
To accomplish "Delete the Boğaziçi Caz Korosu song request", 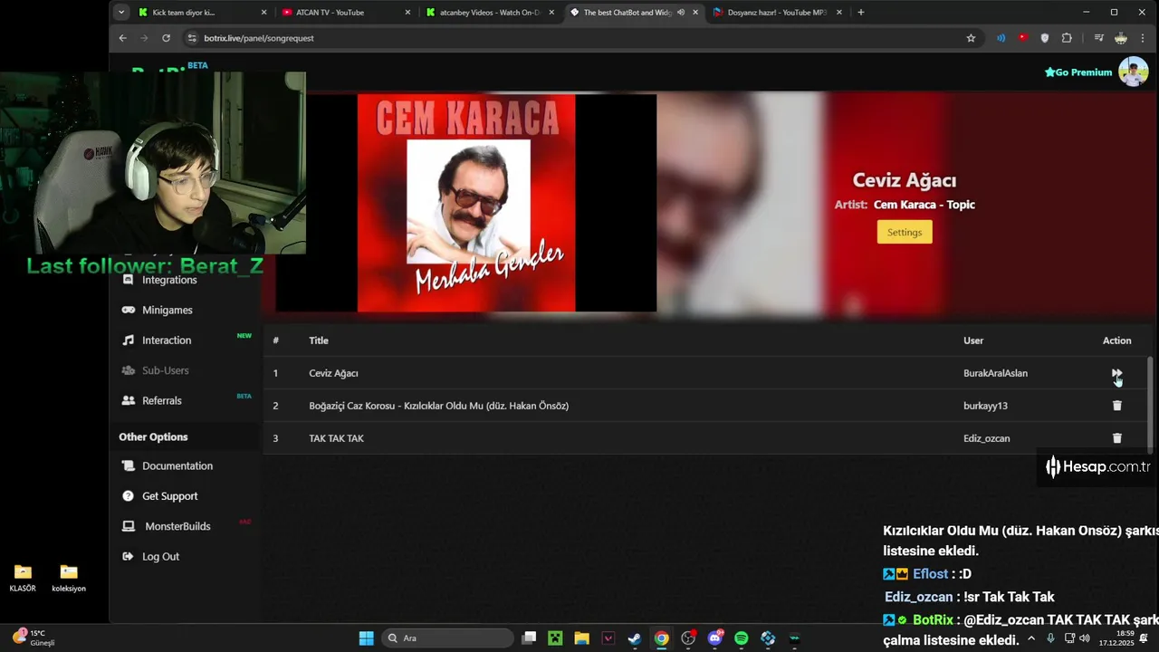I will [x=1116, y=406].
